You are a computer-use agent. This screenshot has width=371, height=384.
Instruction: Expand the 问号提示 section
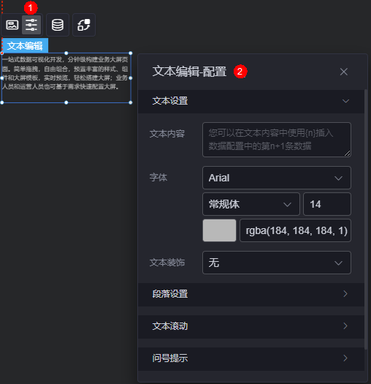pyautogui.click(x=251, y=358)
